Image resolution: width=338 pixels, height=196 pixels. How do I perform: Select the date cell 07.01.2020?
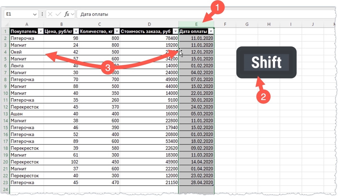point(196,79)
